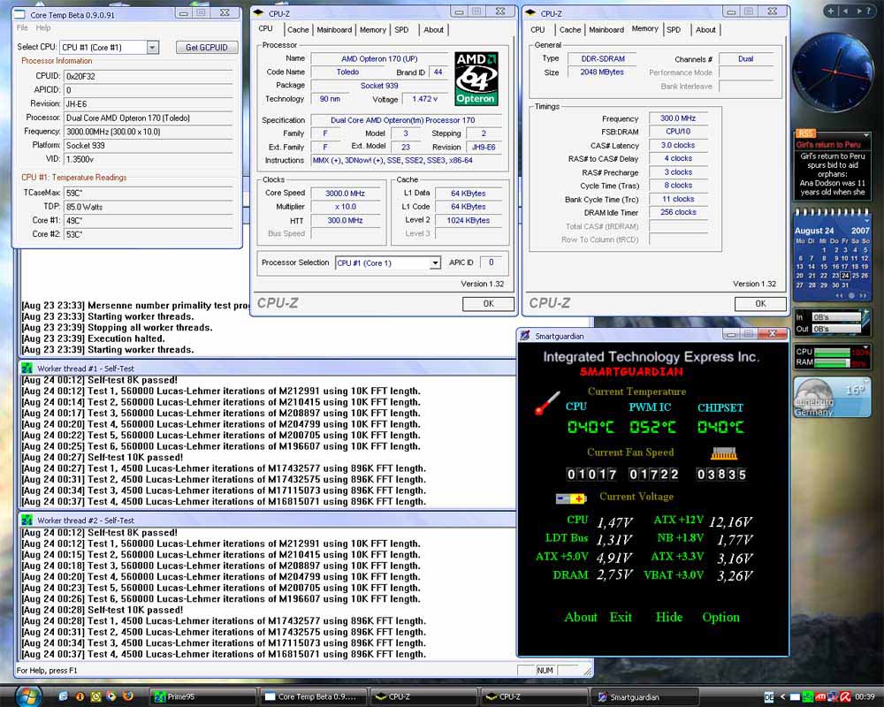The width and height of the screenshot is (884, 707).
Task: Click the Prime95 taskbar button
Action: (x=203, y=697)
